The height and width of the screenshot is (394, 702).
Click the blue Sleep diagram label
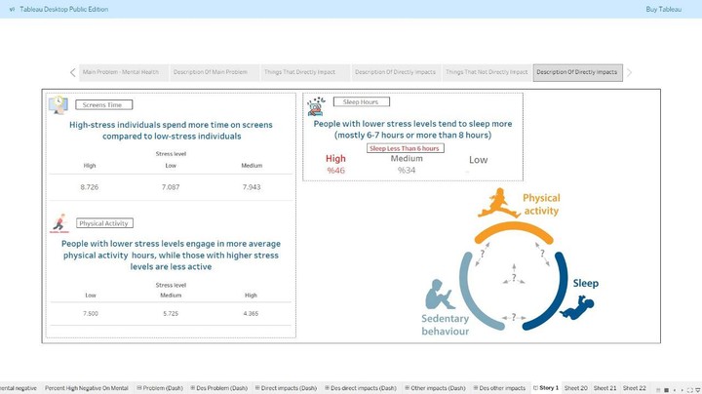586,283
